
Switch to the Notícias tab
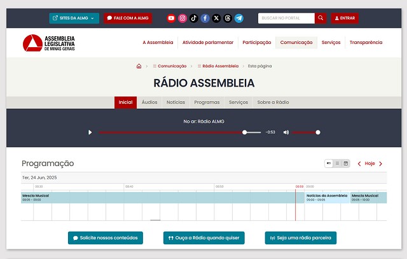point(176,102)
